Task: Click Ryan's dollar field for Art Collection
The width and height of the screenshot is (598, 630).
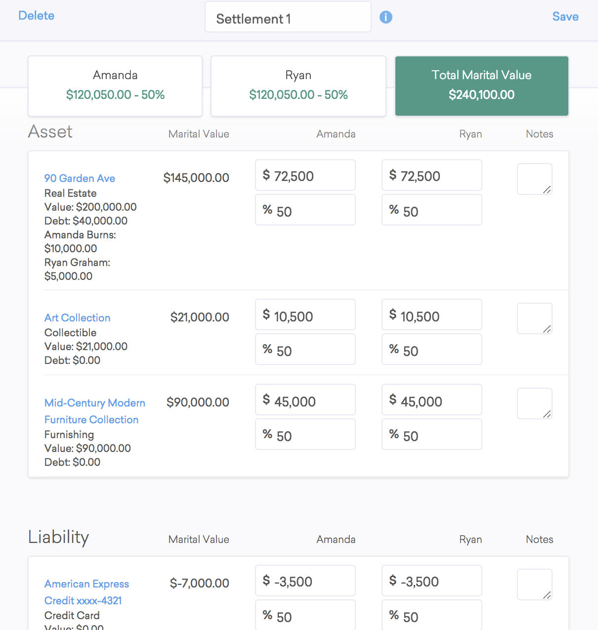Action: click(x=432, y=315)
